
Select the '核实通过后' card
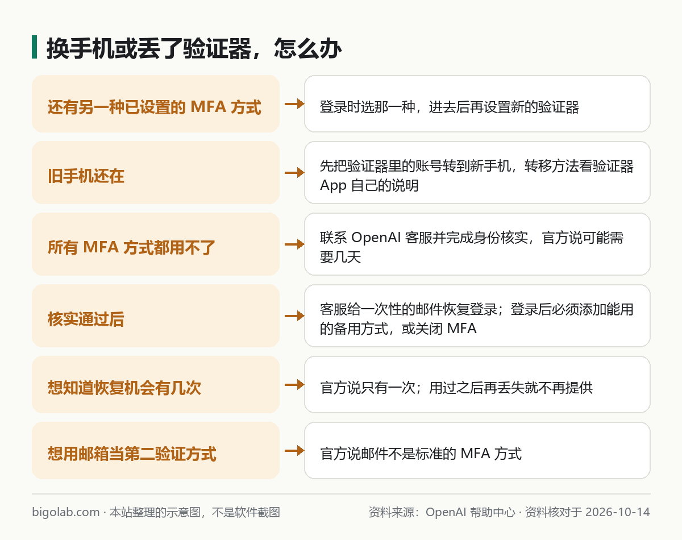pos(156,316)
